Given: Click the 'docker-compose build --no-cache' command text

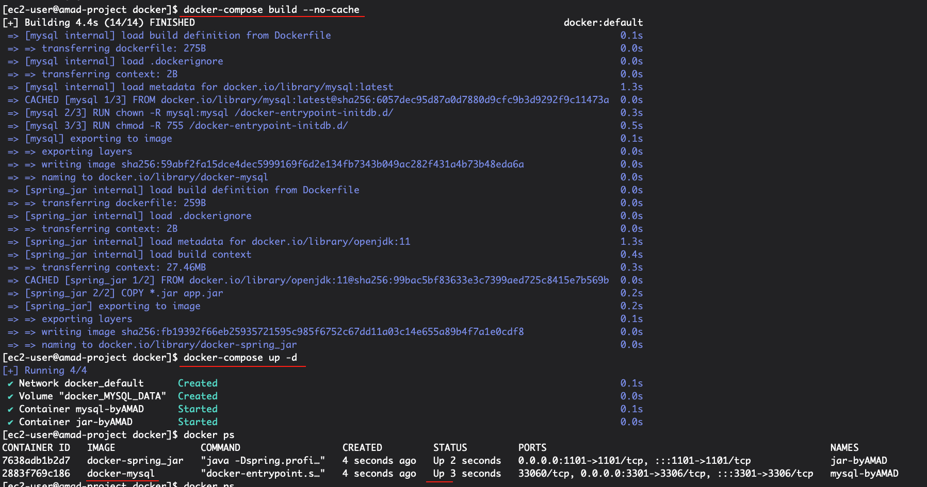Looking at the screenshot, I should [x=271, y=9].
